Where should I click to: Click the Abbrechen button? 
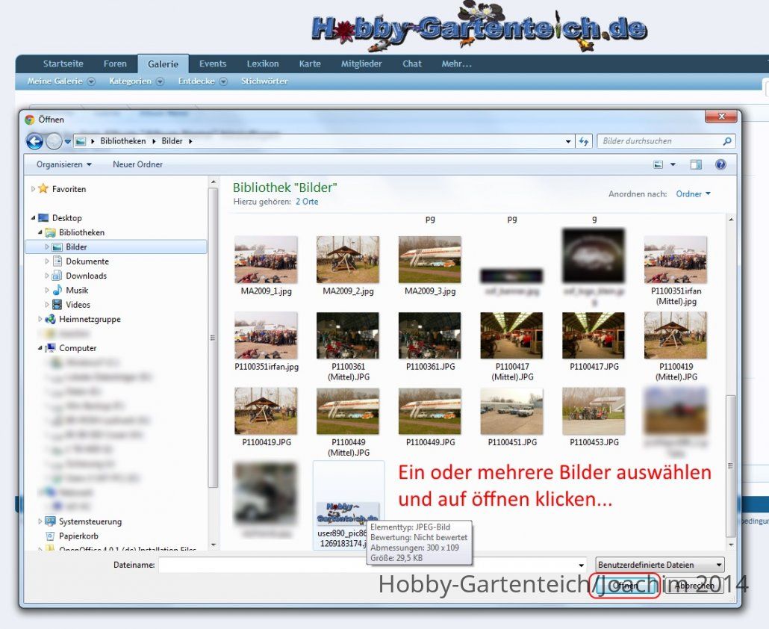pos(694,586)
